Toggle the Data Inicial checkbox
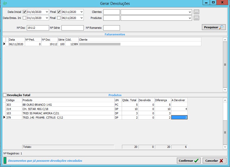Screen dimensions: 230x167 (x=25, y=12)
